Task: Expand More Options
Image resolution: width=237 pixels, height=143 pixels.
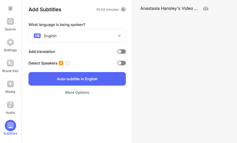Action: [x=77, y=92]
